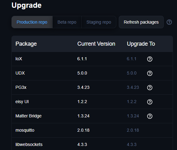This screenshot has width=177, height=150.
Task: Click the mosquitto upgrade version 2.0.18
Action: [x=133, y=130]
